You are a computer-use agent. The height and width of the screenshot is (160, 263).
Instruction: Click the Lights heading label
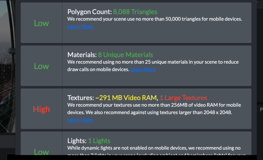click(x=77, y=141)
